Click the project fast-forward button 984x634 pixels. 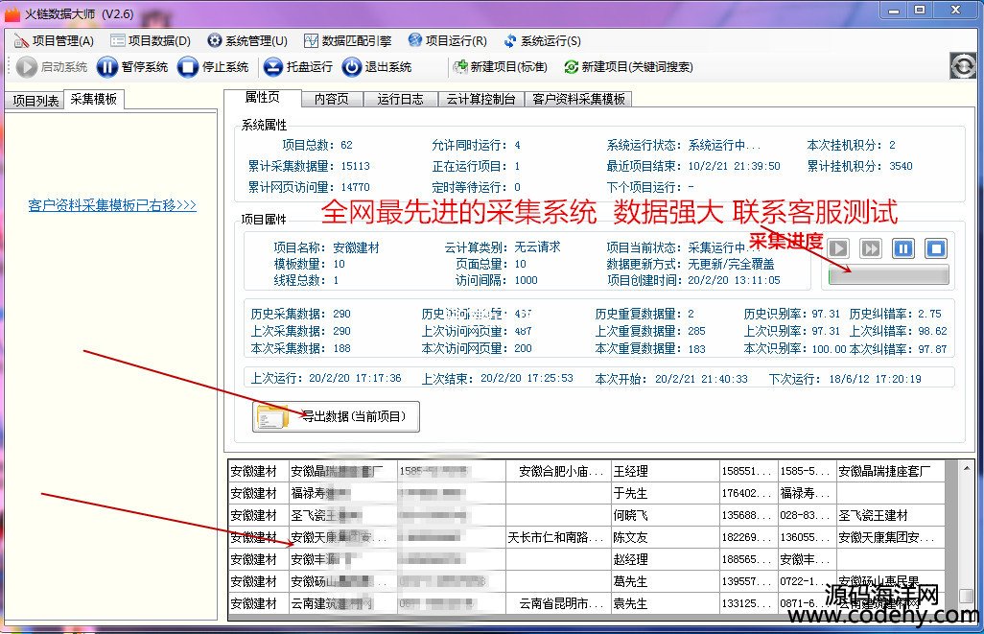[x=871, y=248]
